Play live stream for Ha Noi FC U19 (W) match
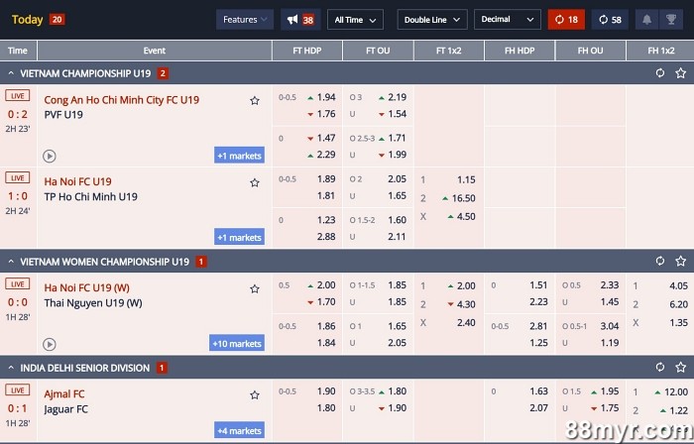The width and height of the screenshot is (694, 444). [50, 344]
